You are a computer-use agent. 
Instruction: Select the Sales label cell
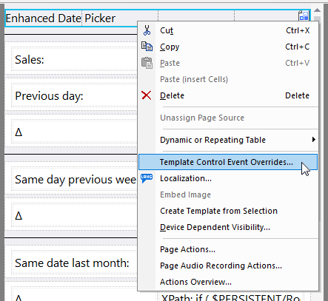point(30,60)
